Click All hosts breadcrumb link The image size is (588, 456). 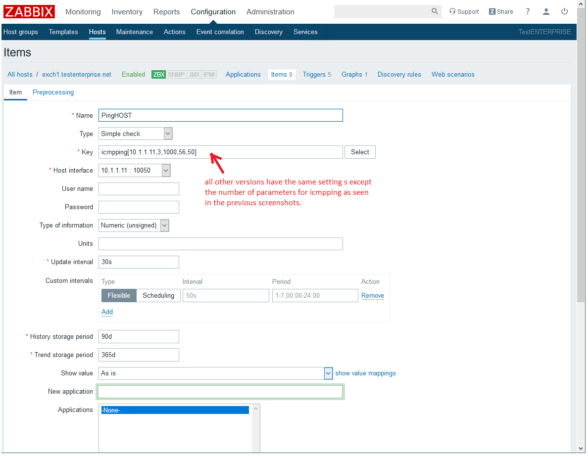tap(20, 75)
